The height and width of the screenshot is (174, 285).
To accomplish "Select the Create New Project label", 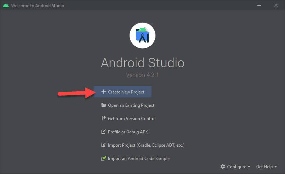I will (126, 92).
